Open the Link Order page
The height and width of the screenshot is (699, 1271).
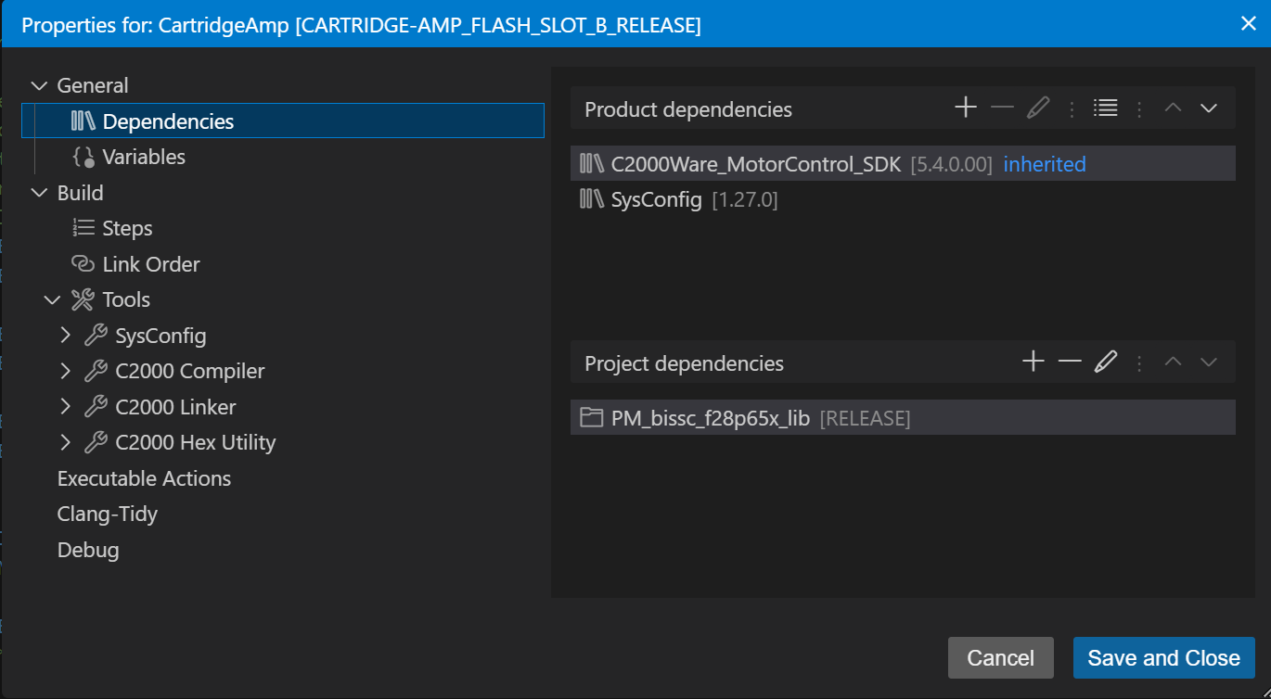click(151, 264)
